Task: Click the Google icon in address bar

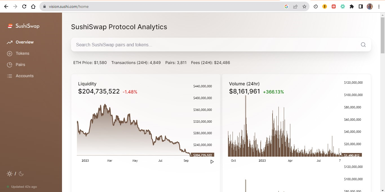Action: pyautogui.click(x=286, y=6)
